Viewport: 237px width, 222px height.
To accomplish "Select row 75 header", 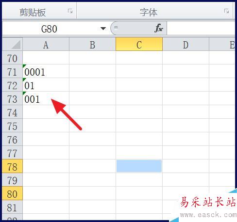I will click(12, 126).
